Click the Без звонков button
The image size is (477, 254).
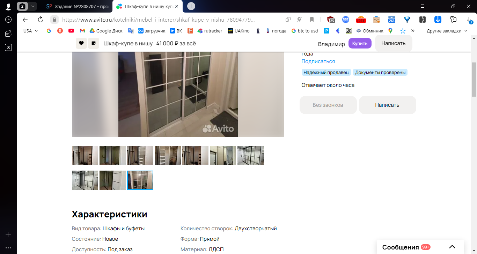328,105
